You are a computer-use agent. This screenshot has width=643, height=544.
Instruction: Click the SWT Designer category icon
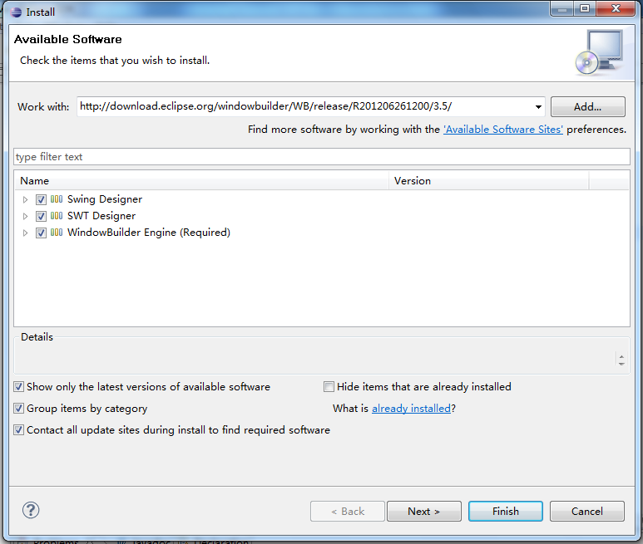tap(57, 216)
